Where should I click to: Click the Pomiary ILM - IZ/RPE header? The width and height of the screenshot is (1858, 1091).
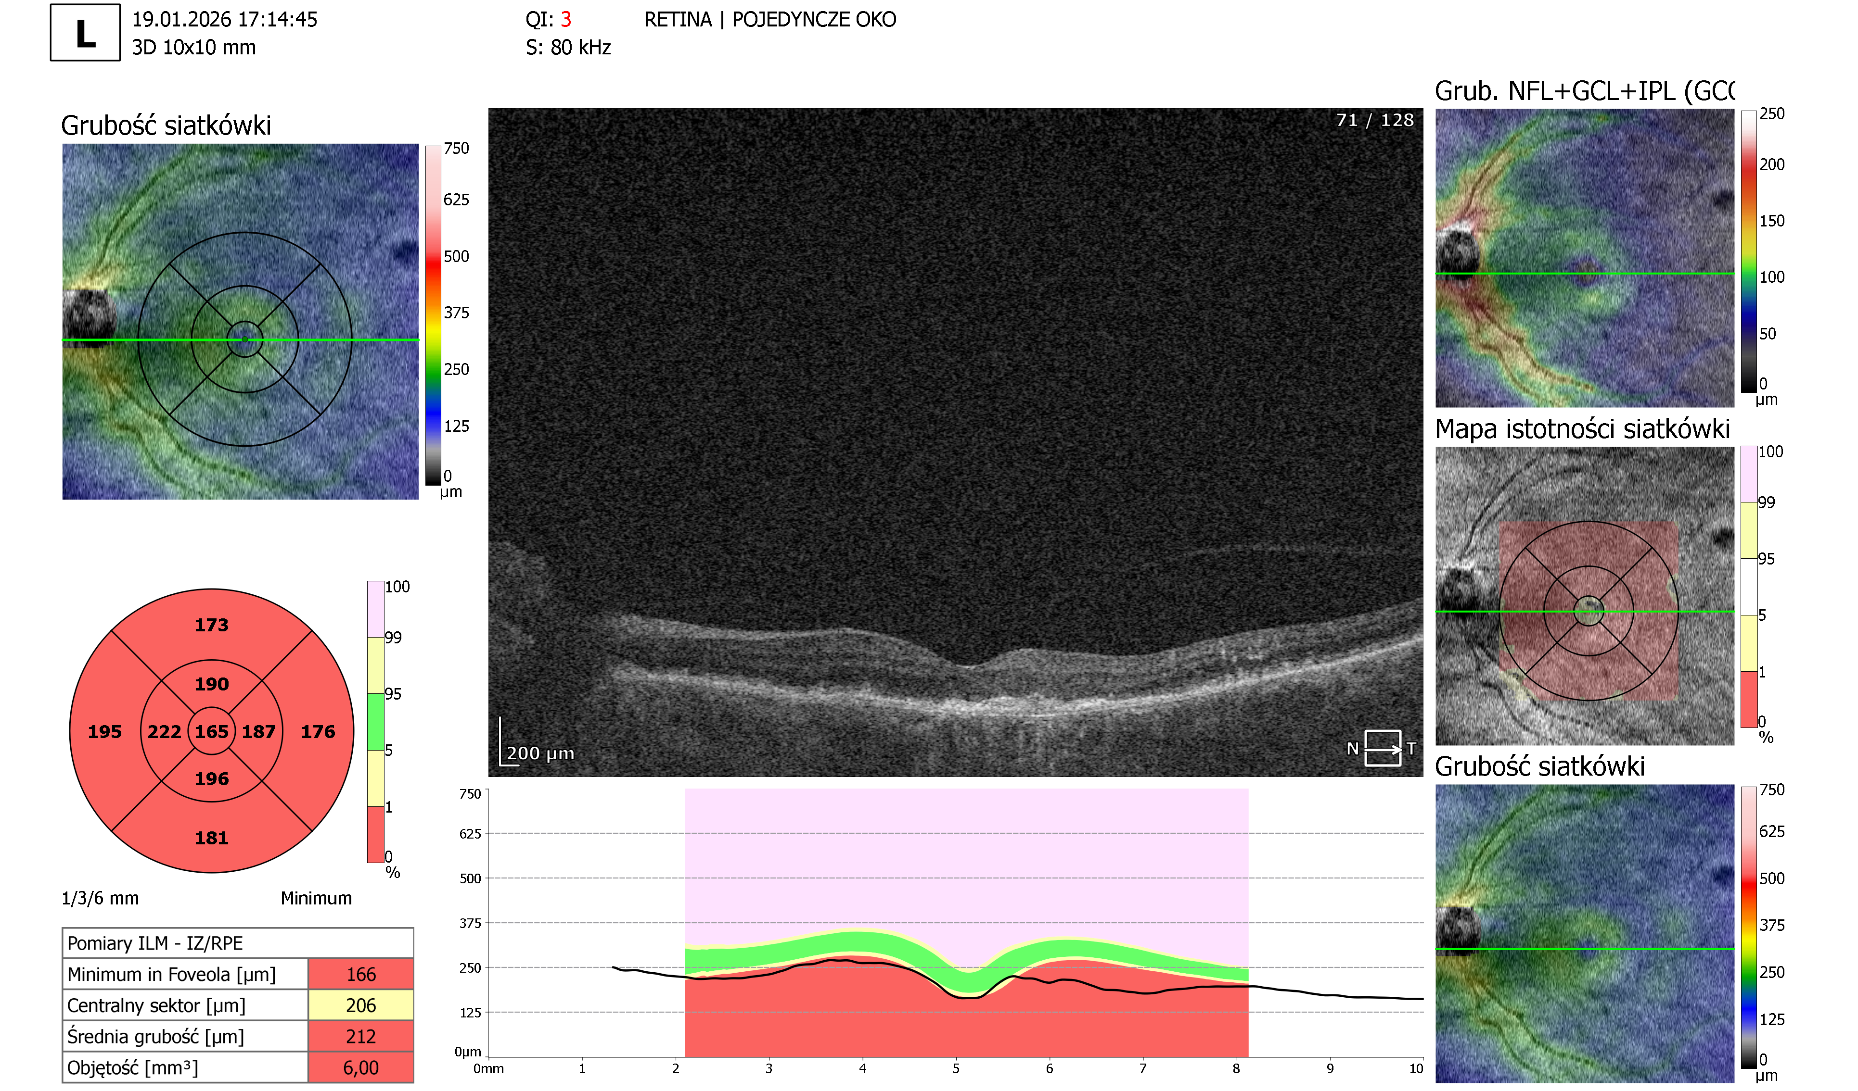237,943
